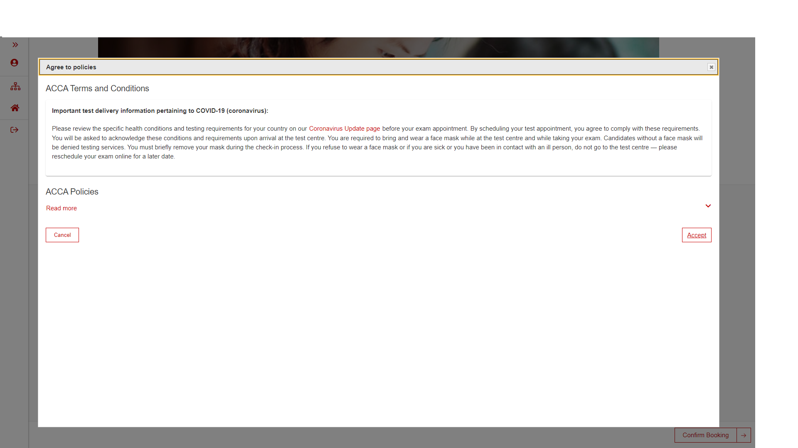Click the Agree to policies title text

click(71, 67)
